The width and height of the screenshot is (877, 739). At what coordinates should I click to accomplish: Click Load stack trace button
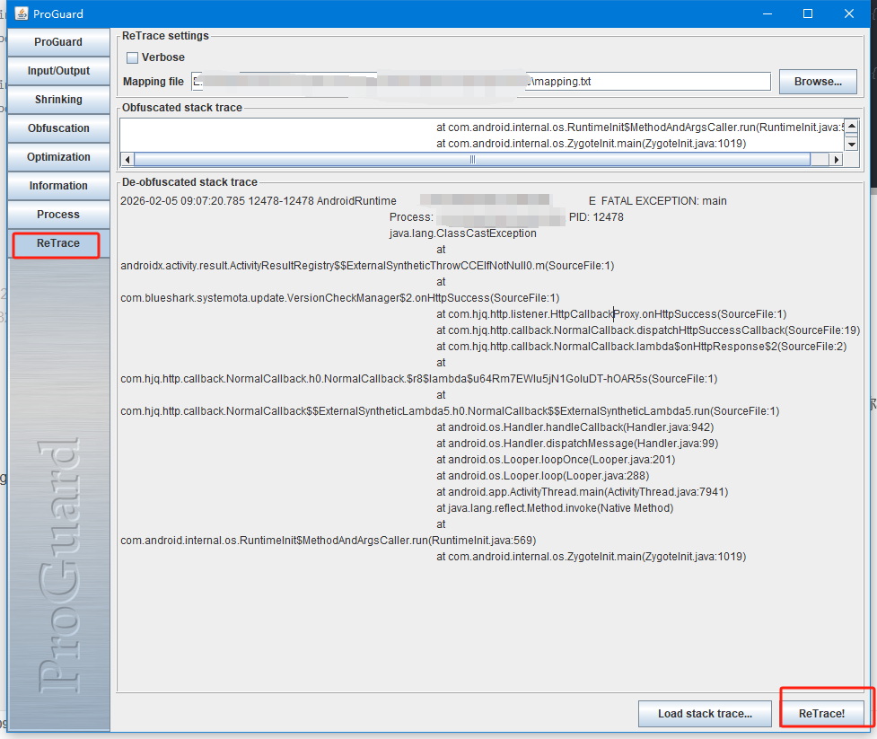pyautogui.click(x=705, y=714)
